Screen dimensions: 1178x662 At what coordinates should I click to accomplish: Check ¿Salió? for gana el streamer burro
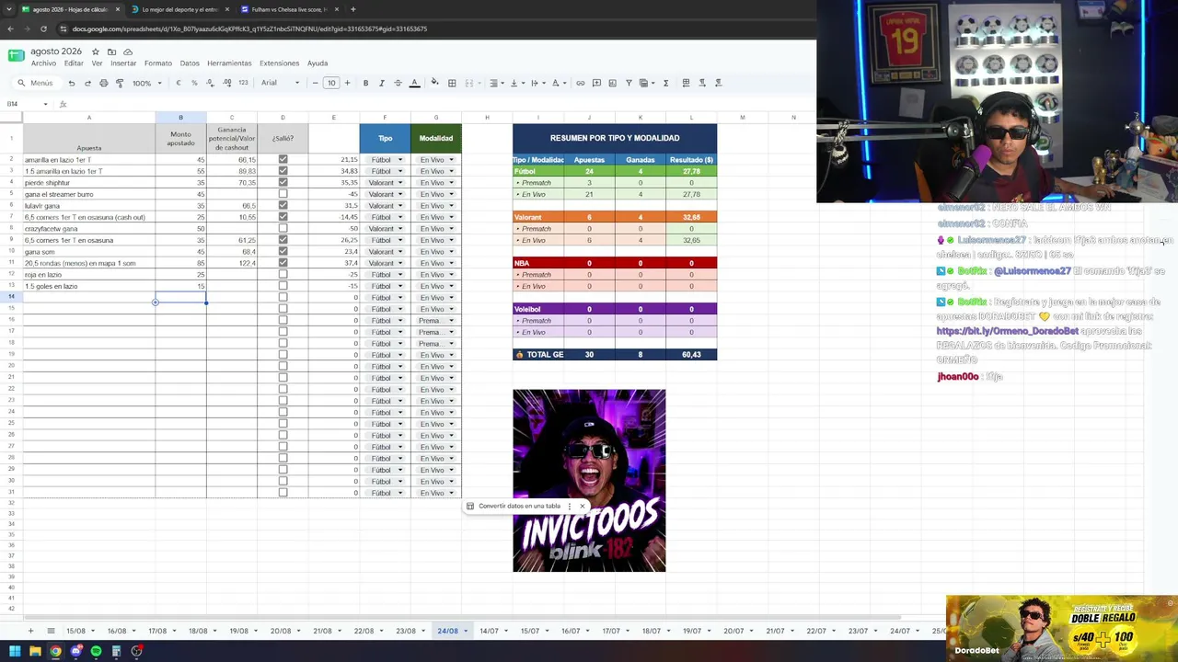point(283,194)
